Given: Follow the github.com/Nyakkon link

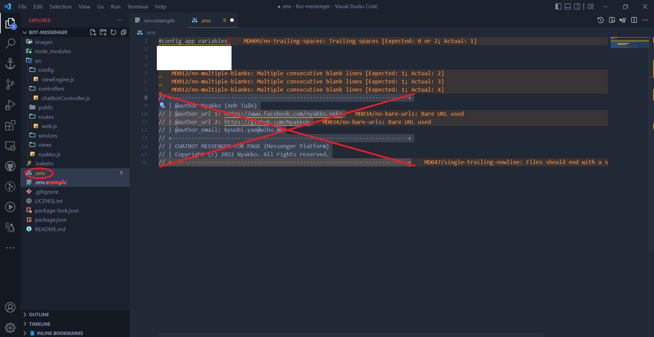Looking at the screenshot, I should [267, 122].
